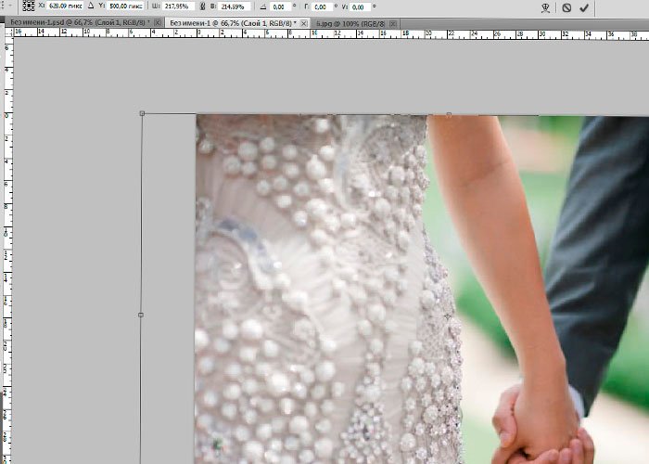Click the reference point location icon

[27, 6]
